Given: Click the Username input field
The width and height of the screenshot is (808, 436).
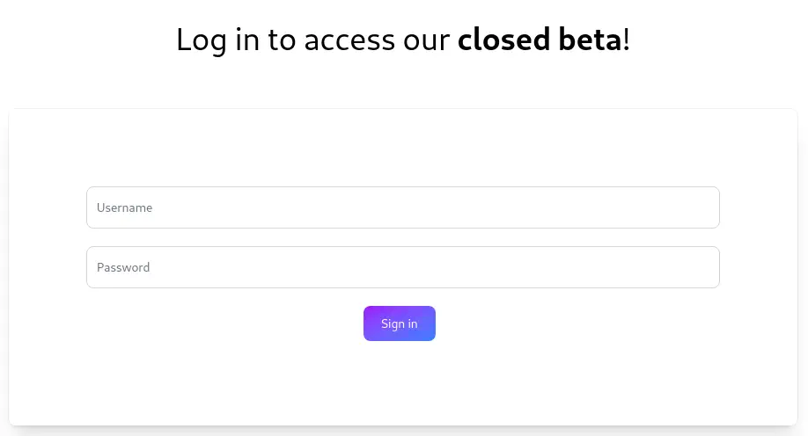Looking at the screenshot, I should pos(402,207).
